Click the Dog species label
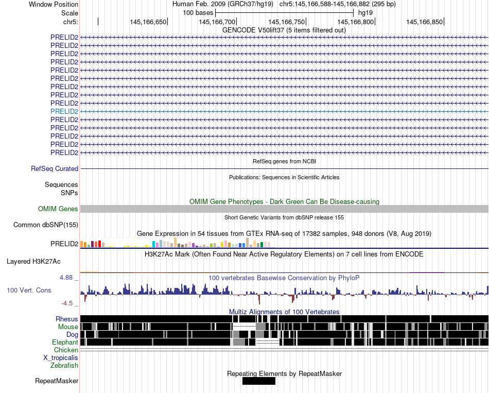The height and width of the screenshot is (393, 489). click(72, 335)
